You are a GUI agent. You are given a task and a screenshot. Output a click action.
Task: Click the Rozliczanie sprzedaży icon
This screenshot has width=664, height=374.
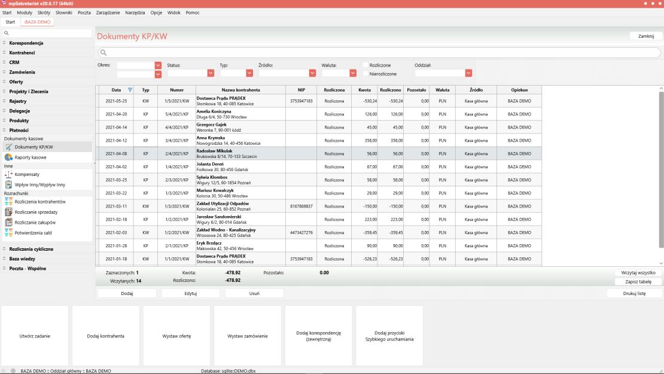[x=8, y=212]
